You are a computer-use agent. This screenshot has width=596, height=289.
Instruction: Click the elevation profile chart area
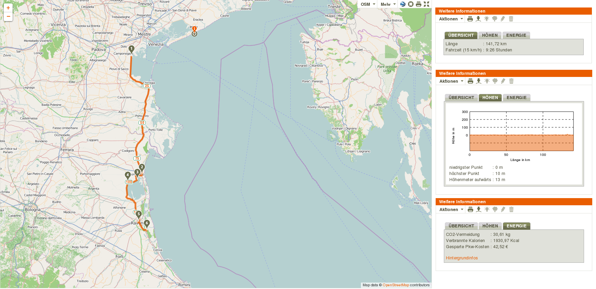pos(522,131)
